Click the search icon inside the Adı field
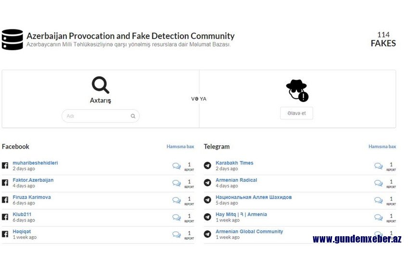This screenshot has height=255, width=409. tap(133, 116)
